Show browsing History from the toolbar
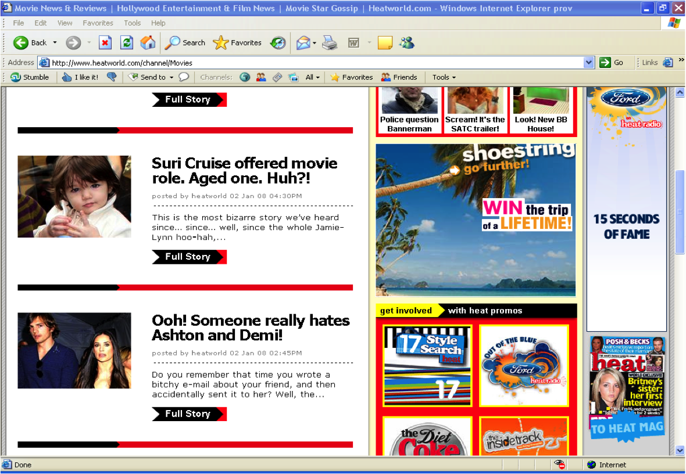 click(278, 42)
